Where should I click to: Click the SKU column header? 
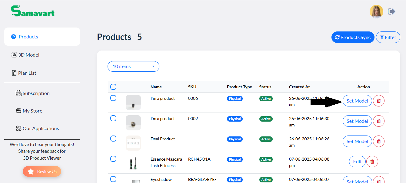point(192,87)
